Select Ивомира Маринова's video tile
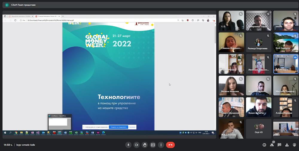The width and height of the screenshot is (299, 151). click(x=259, y=64)
